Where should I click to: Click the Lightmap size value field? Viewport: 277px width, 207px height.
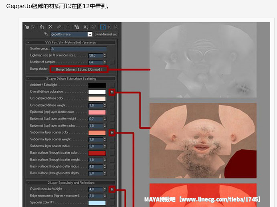95,55
